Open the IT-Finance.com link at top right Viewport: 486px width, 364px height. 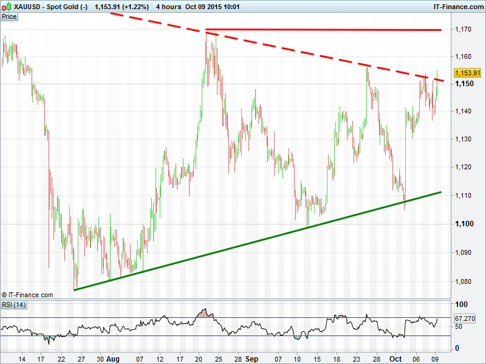tap(459, 7)
